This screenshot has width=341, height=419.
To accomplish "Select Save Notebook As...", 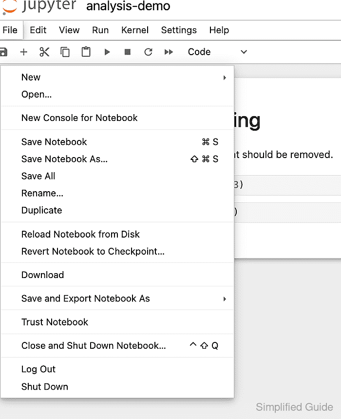I will coord(117,159).
